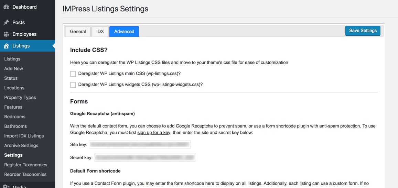This screenshot has width=398, height=188.
Task: Click the Posts pushpin icon
Action: (6, 23)
